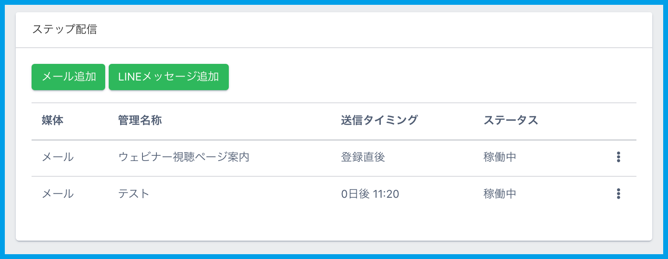Click the 媒体 column header

53,121
